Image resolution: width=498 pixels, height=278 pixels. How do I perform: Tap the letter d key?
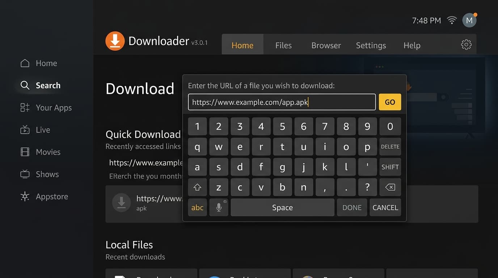tap(240, 167)
